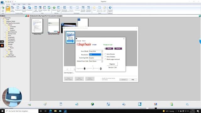Open All-in-One Search from the ribbon

click(24, 9)
